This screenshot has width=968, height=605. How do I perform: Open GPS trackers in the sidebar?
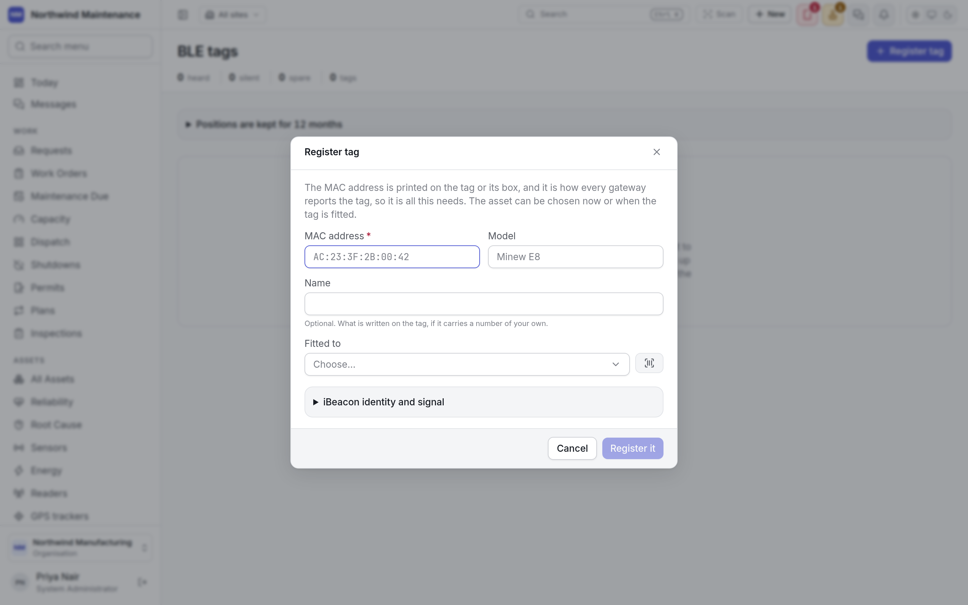(x=80, y=516)
